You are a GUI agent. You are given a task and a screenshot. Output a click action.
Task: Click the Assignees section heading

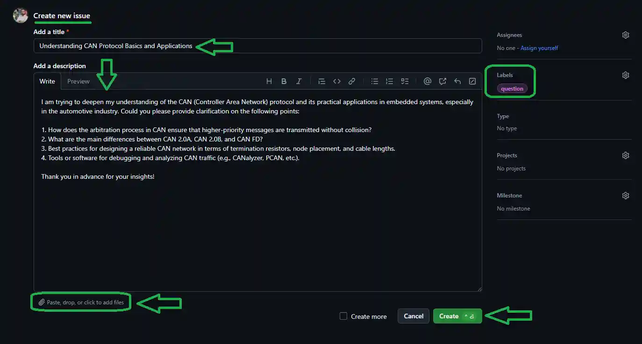pos(509,35)
